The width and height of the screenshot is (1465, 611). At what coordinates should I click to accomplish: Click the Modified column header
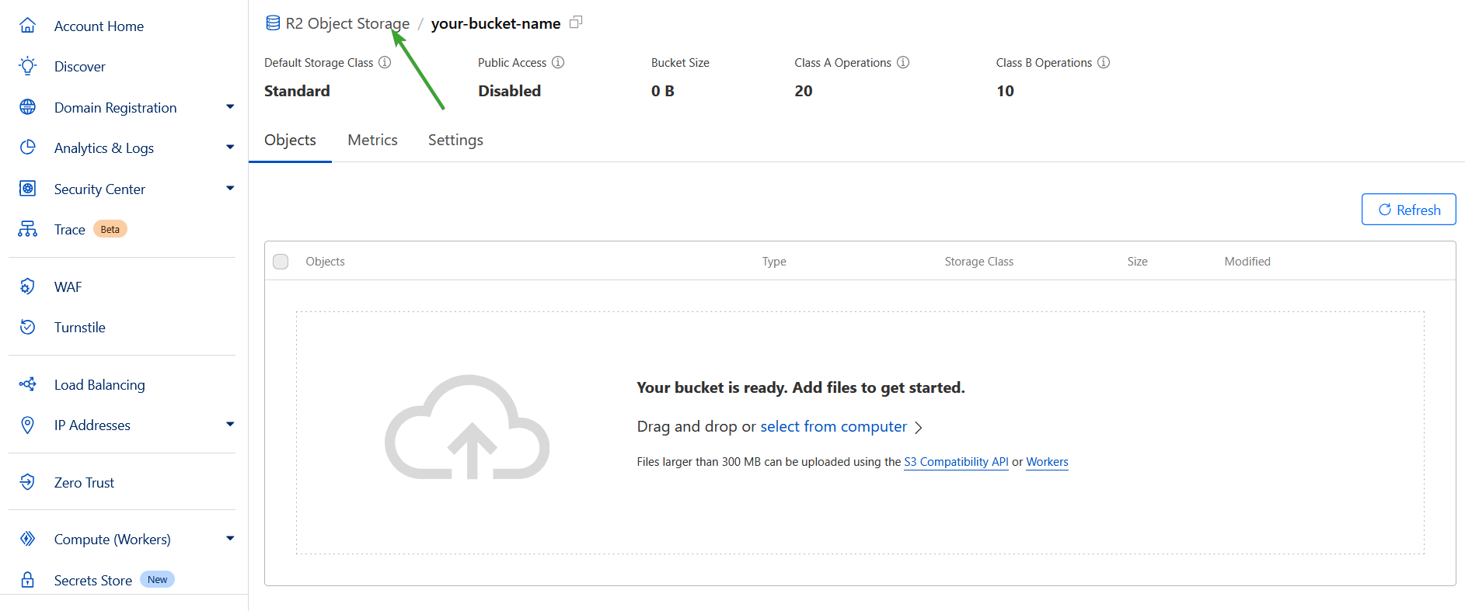click(x=1247, y=262)
